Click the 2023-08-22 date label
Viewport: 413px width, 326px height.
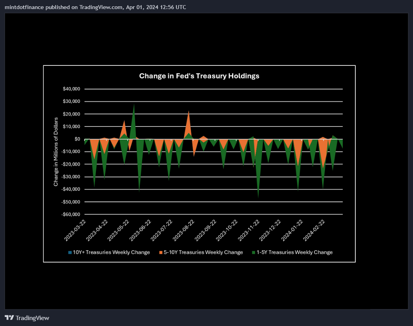(x=184, y=230)
